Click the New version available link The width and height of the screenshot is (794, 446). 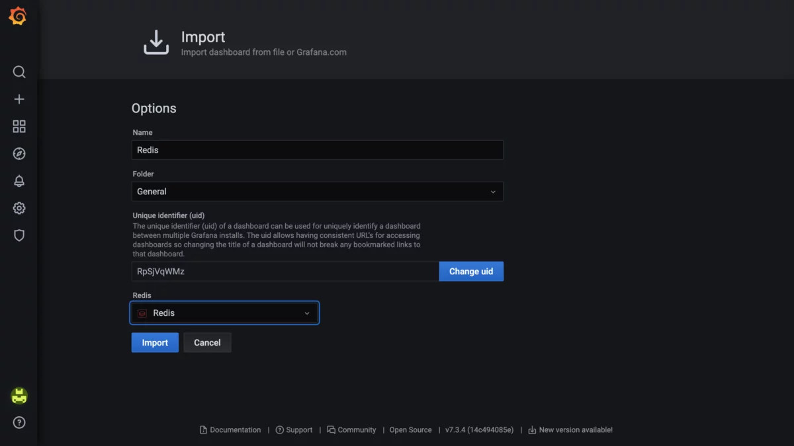[576, 430]
